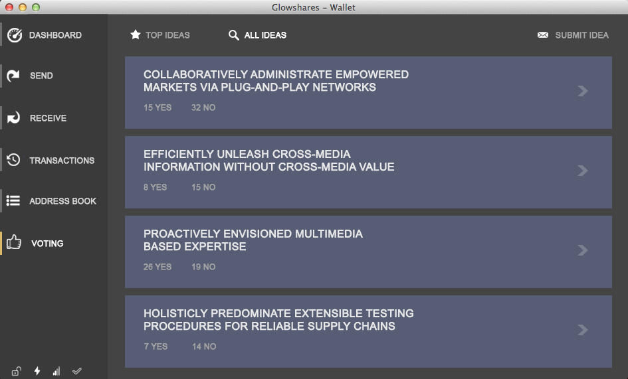Check the network signal bars icon

[x=56, y=372]
